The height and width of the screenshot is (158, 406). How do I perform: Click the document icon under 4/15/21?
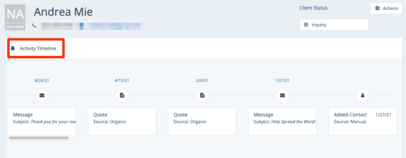(122, 96)
